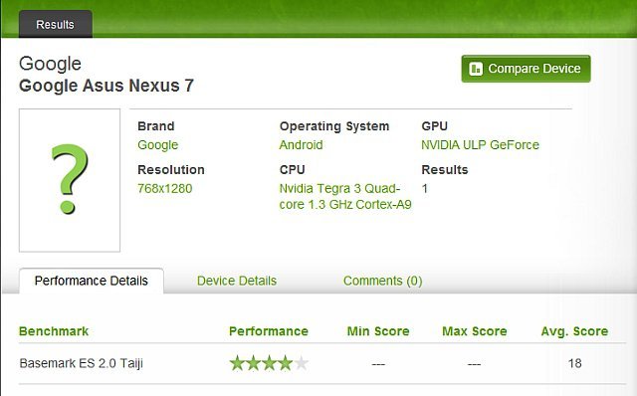Click the Benchmark column header
Viewport: 637px width, 396px height.
[x=54, y=331]
